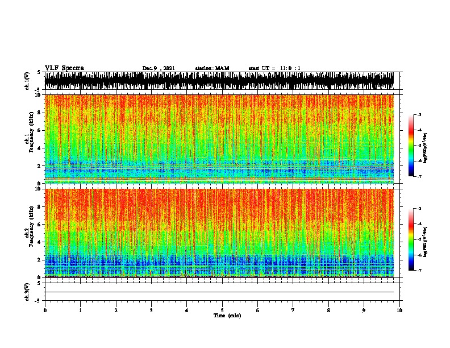
Task: Click the time axis tick label "2"
Action: [x=116, y=310]
